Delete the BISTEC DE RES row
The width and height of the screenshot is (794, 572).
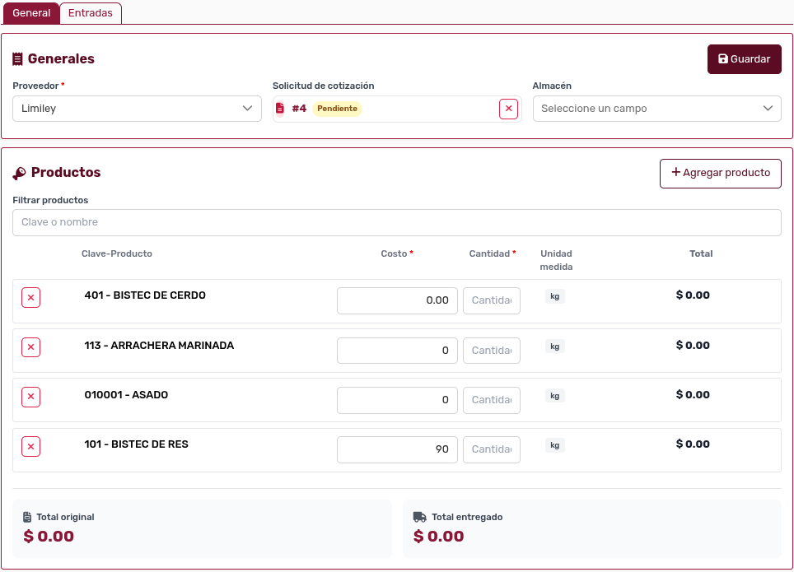coord(30,447)
